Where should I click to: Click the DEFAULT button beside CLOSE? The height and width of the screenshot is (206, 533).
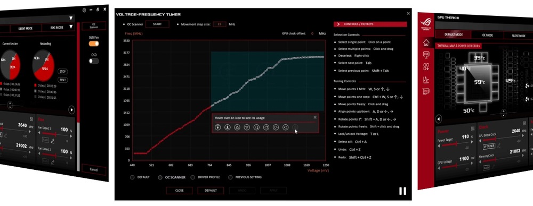211,191
